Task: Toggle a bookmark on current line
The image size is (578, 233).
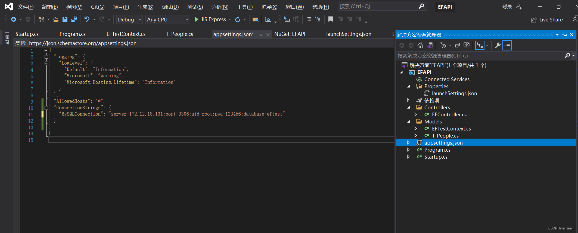Action: (331, 19)
